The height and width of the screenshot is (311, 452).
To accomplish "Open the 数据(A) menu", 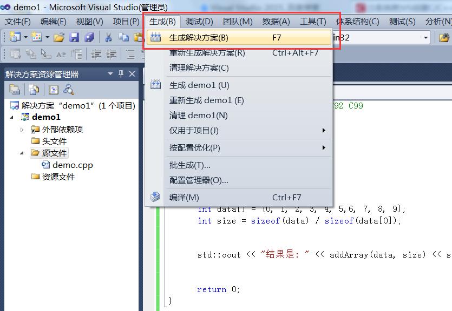I will [x=276, y=22].
